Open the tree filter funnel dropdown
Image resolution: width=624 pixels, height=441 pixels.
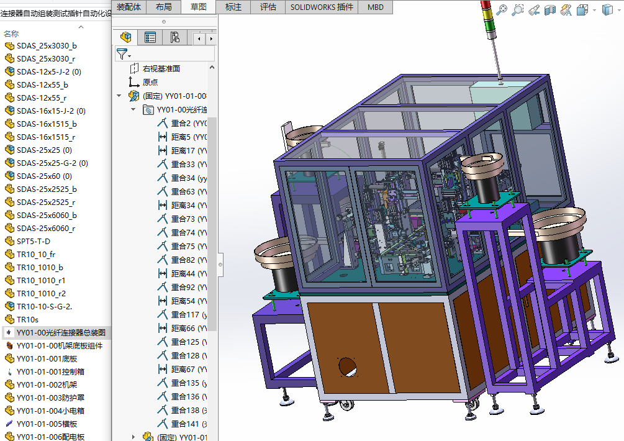pos(124,55)
